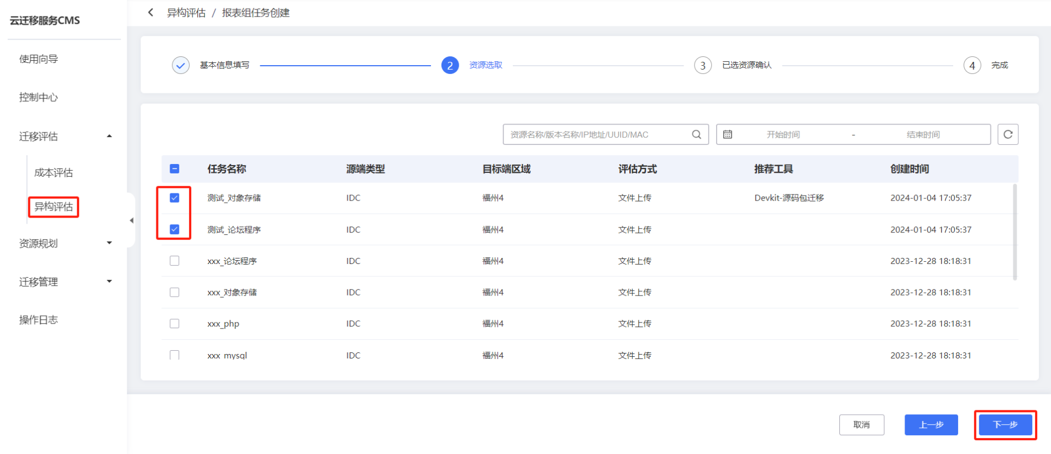Click the 上一步 button
Screen dimensions: 1051x454
[x=931, y=425]
